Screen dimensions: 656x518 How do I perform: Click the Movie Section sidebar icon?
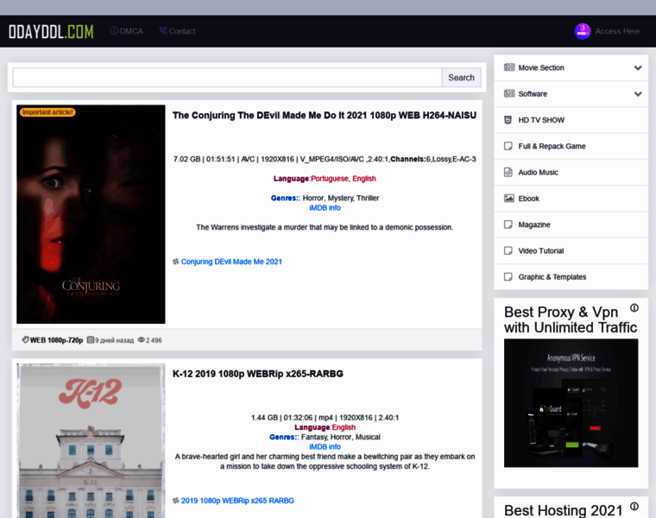(508, 67)
